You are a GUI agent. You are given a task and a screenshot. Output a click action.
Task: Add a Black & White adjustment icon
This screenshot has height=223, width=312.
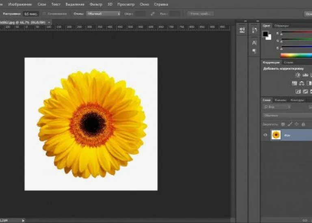pos(309,83)
